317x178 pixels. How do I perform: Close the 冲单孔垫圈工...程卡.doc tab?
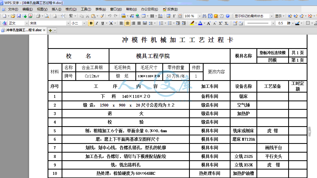point(44,30)
